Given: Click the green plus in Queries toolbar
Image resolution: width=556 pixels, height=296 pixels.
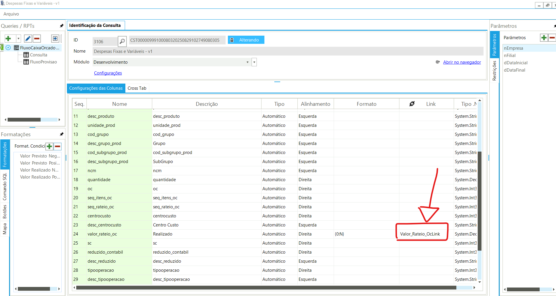Looking at the screenshot, I should pyautogui.click(x=8, y=39).
